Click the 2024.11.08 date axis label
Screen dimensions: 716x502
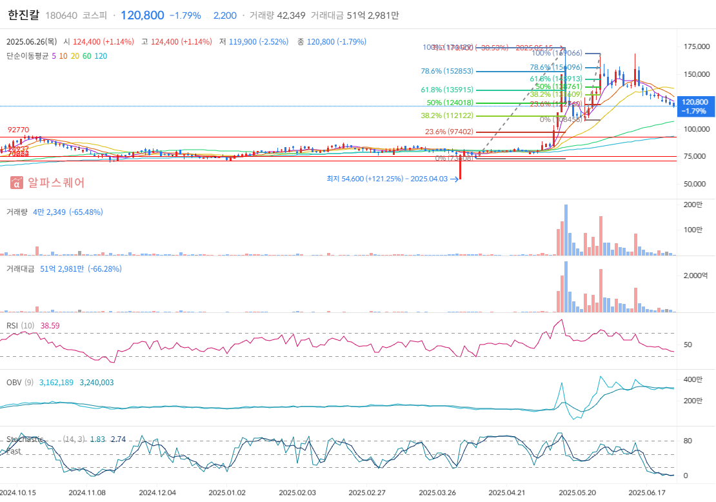pos(87,493)
